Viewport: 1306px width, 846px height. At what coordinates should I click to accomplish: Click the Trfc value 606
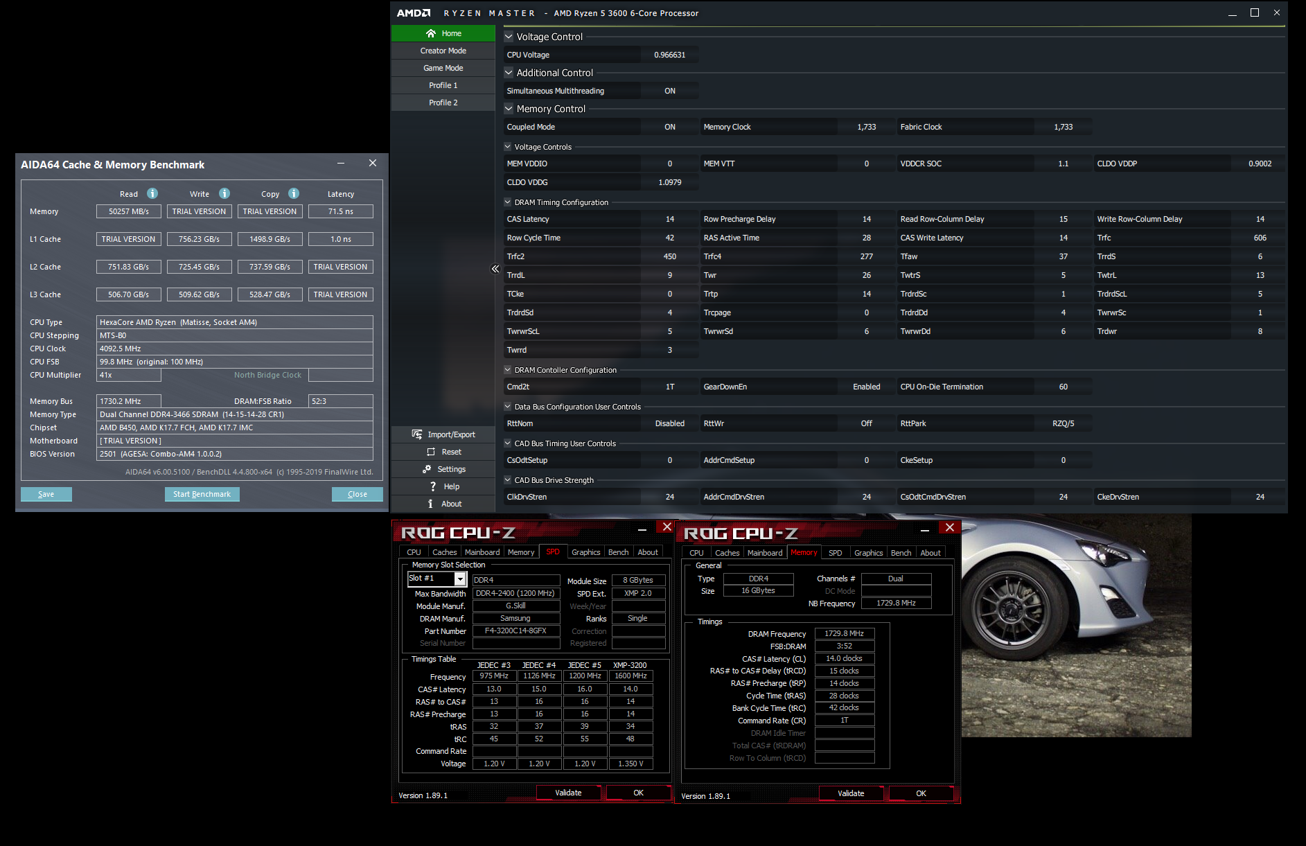pyautogui.click(x=1260, y=238)
